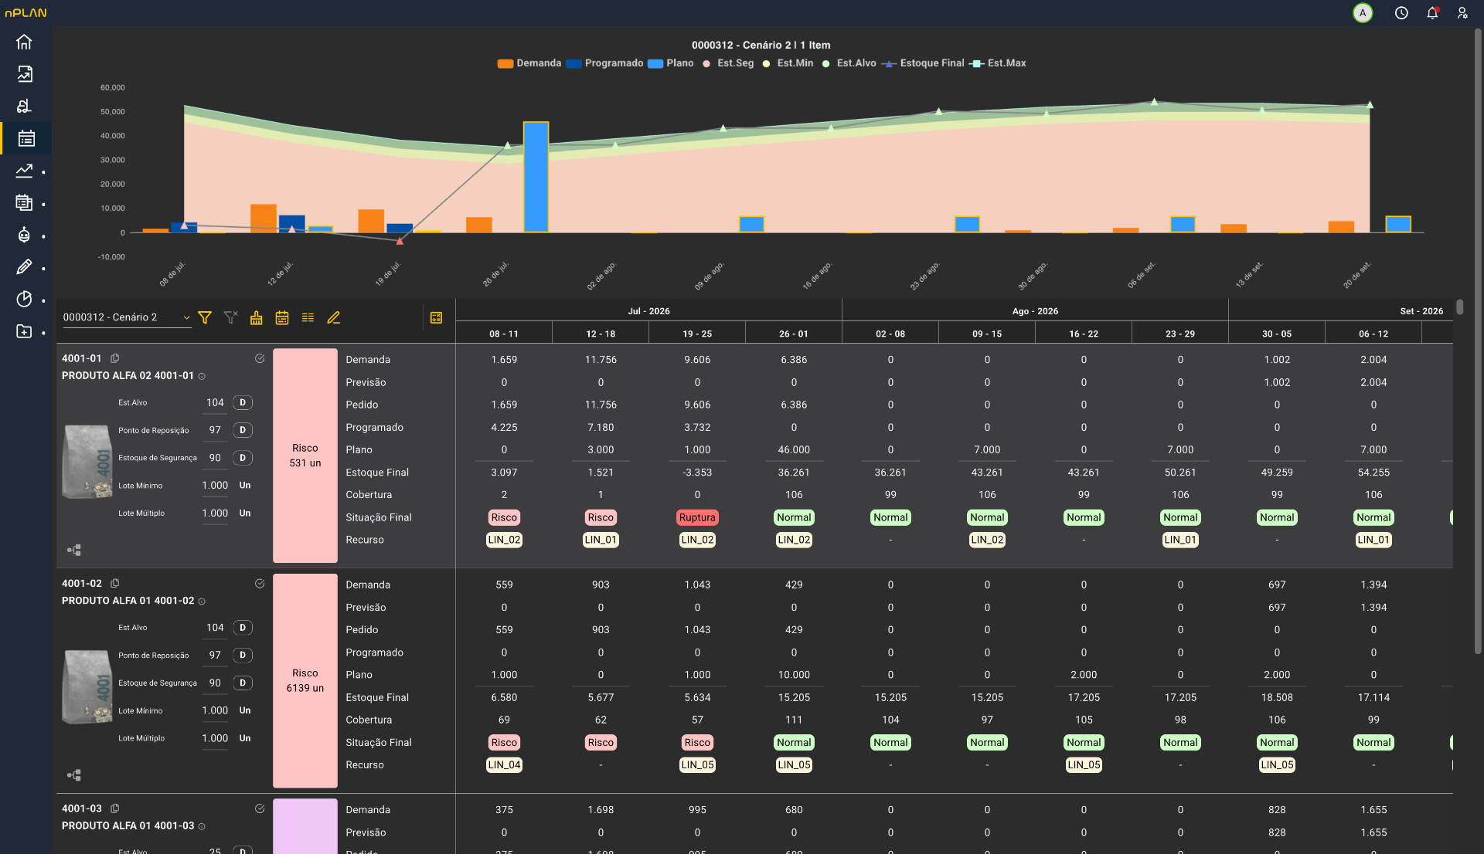Toggle D unit for 4001-01 Ponto de Reposição
The image size is (1484, 854).
click(243, 430)
